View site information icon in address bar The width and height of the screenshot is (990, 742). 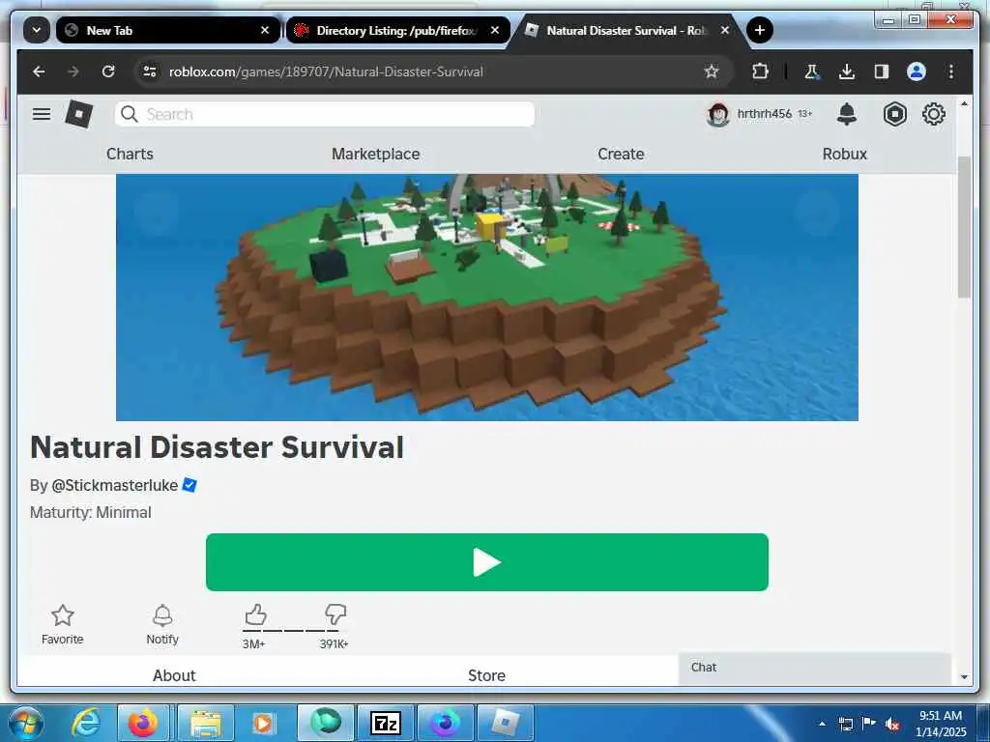click(150, 71)
